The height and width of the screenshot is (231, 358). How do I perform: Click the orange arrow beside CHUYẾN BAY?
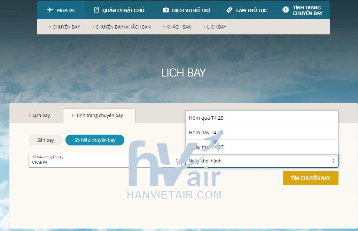click(50, 27)
